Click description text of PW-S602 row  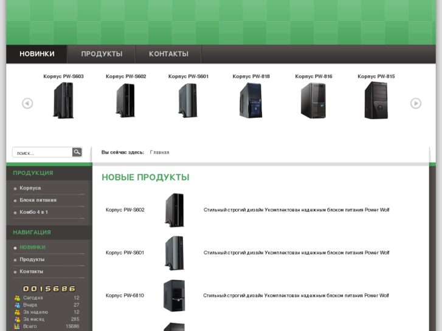pos(296,210)
